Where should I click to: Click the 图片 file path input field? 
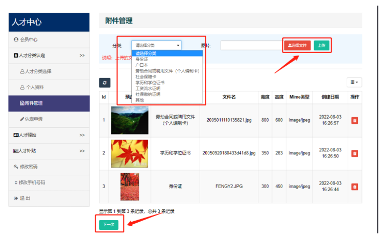click(252, 45)
